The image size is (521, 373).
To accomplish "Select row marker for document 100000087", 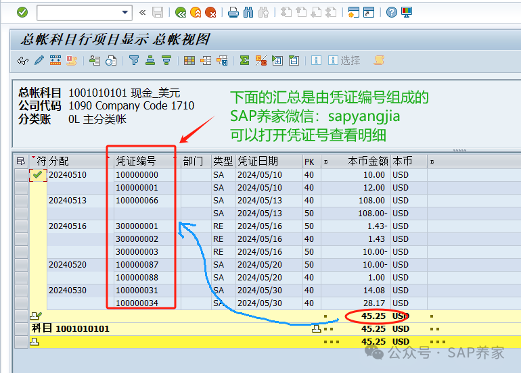I will (x=21, y=265).
